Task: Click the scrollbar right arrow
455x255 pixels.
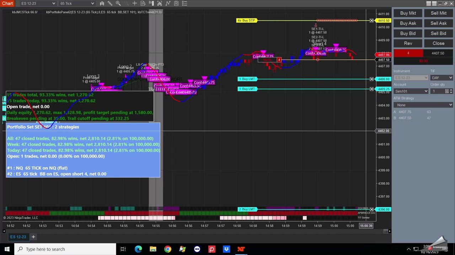Action: tap(390, 231)
